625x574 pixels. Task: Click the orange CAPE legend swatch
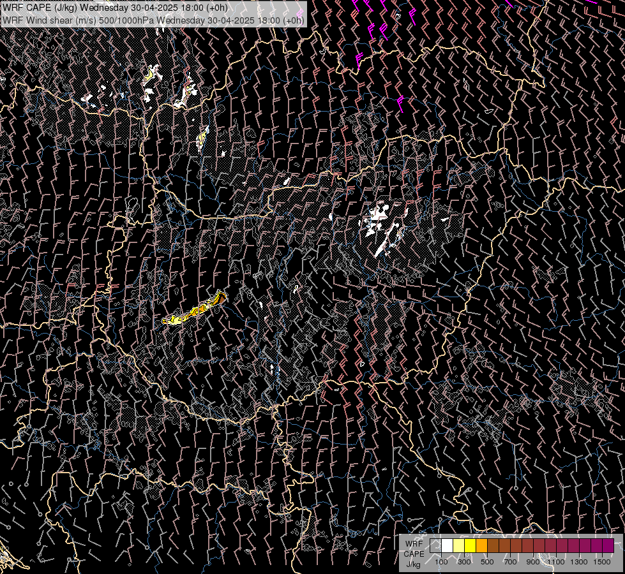click(482, 546)
